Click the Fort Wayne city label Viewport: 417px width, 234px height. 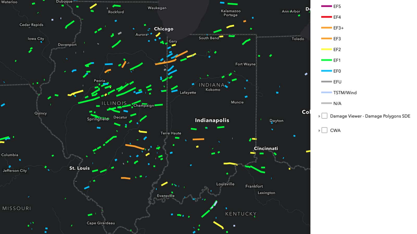pos(246,64)
